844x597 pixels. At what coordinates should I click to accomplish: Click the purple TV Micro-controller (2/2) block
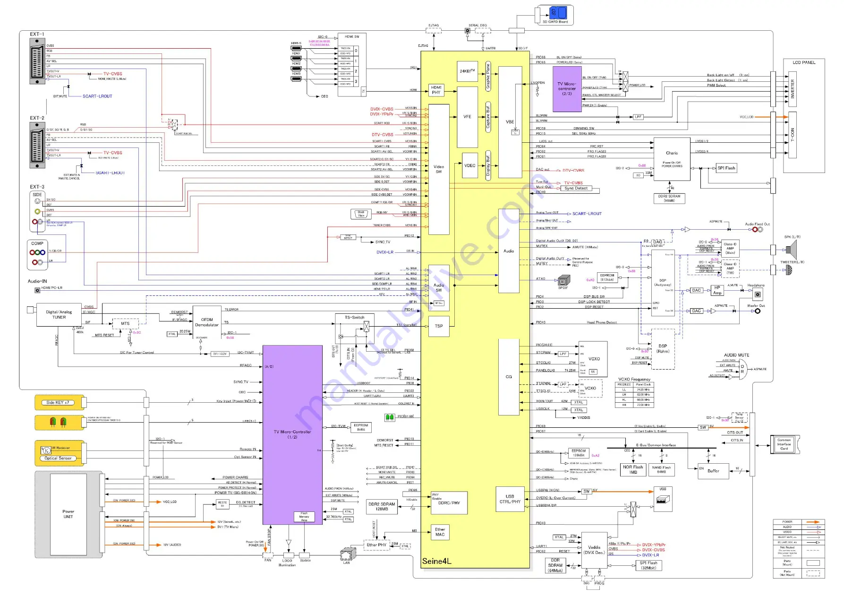click(x=567, y=89)
